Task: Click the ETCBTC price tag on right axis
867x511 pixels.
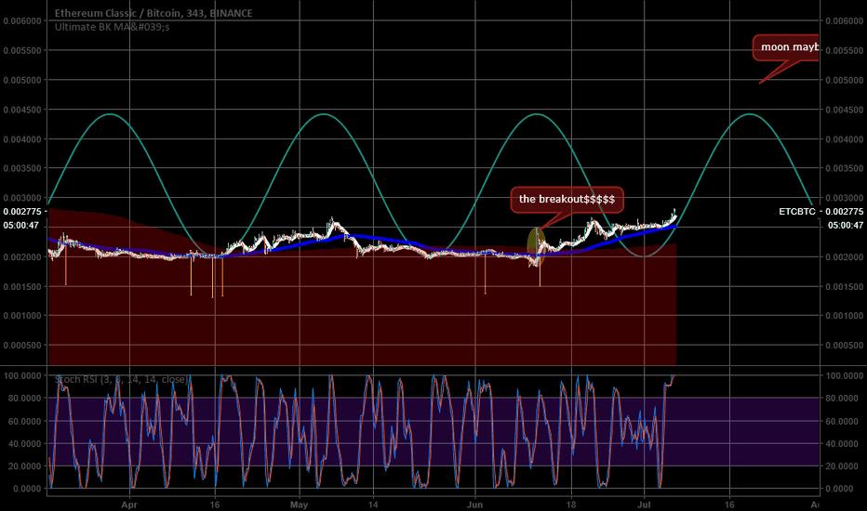Action: (x=797, y=212)
